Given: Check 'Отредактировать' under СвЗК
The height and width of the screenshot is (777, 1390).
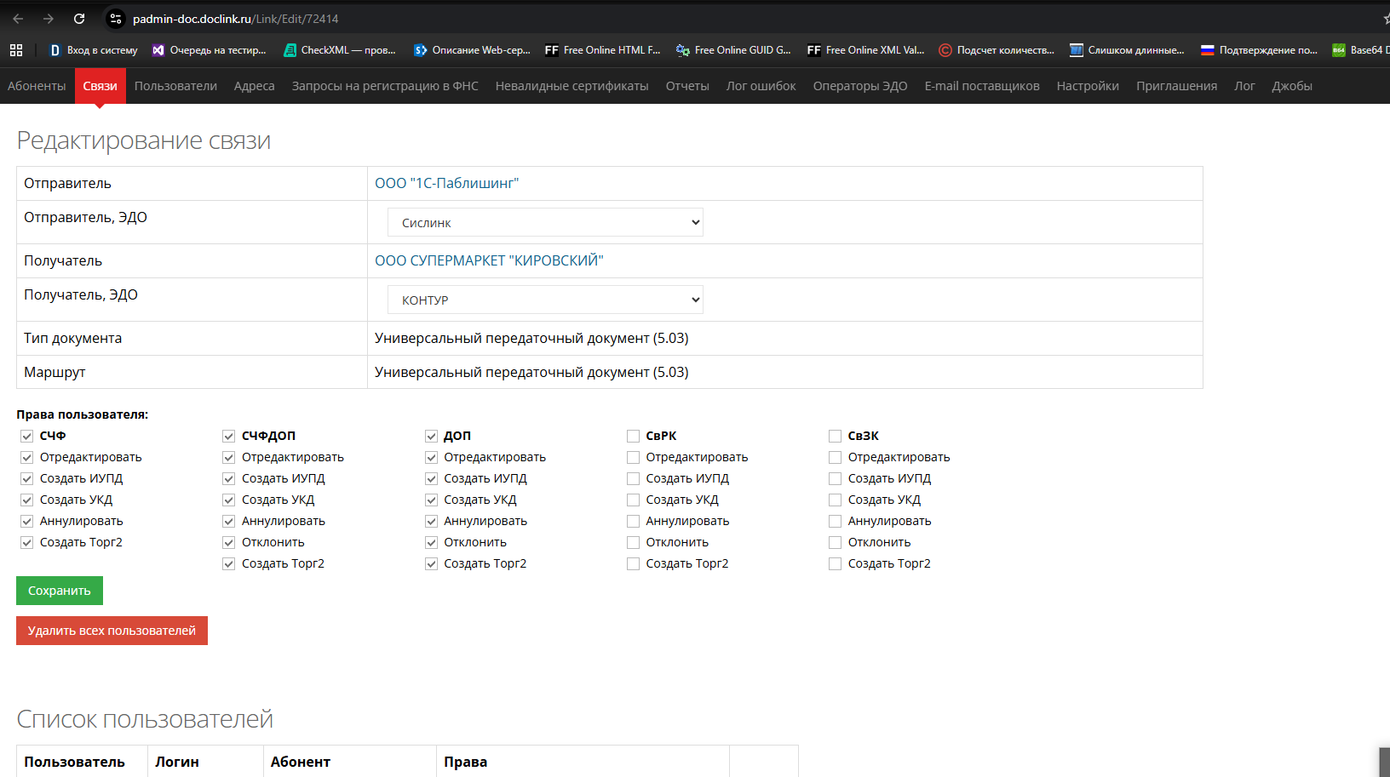Looking at the screenshot, I should 835,458.
